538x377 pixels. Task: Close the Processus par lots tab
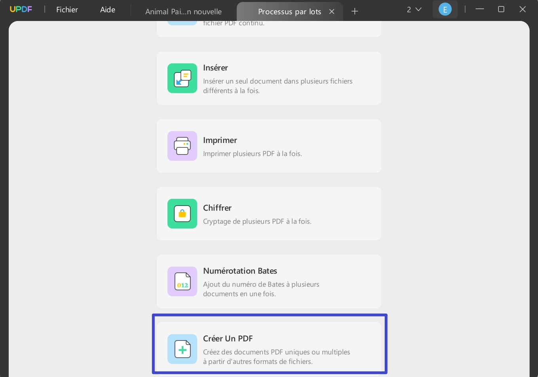pyautogui.click(x=332, y=11)
